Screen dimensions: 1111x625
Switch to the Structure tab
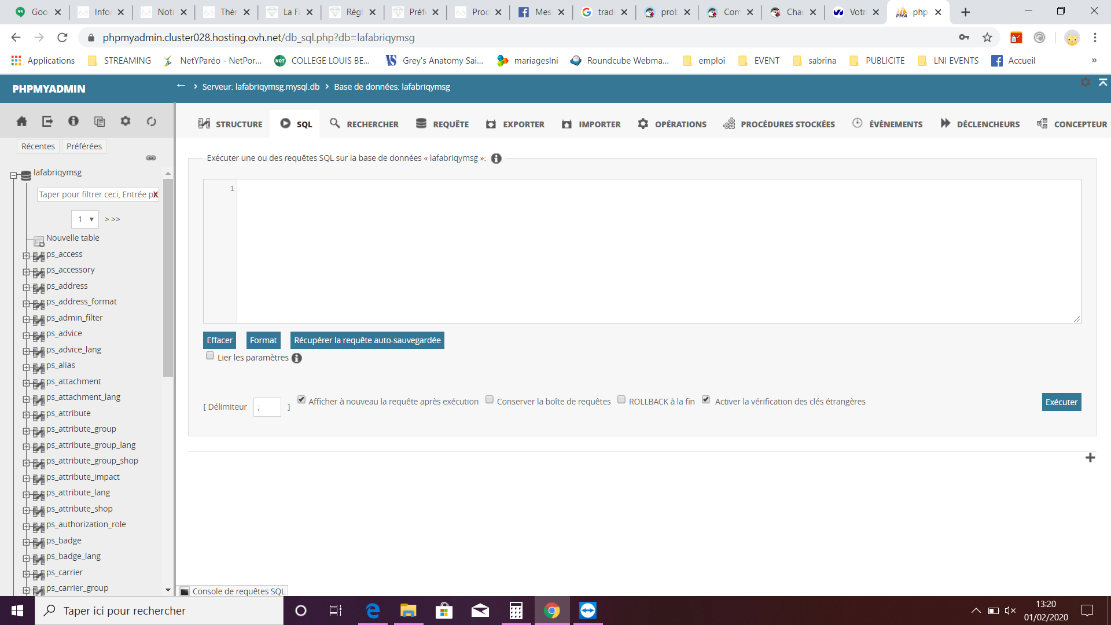pos(230,124)
